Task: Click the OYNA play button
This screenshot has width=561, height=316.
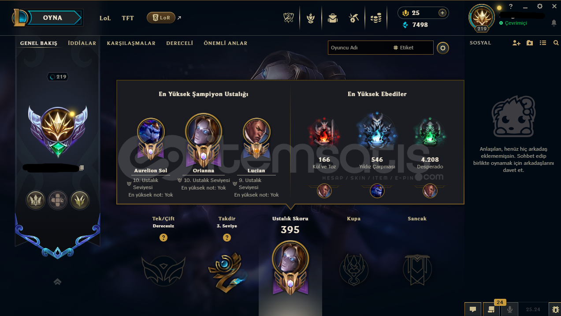Action: click(x=52, y=18)
